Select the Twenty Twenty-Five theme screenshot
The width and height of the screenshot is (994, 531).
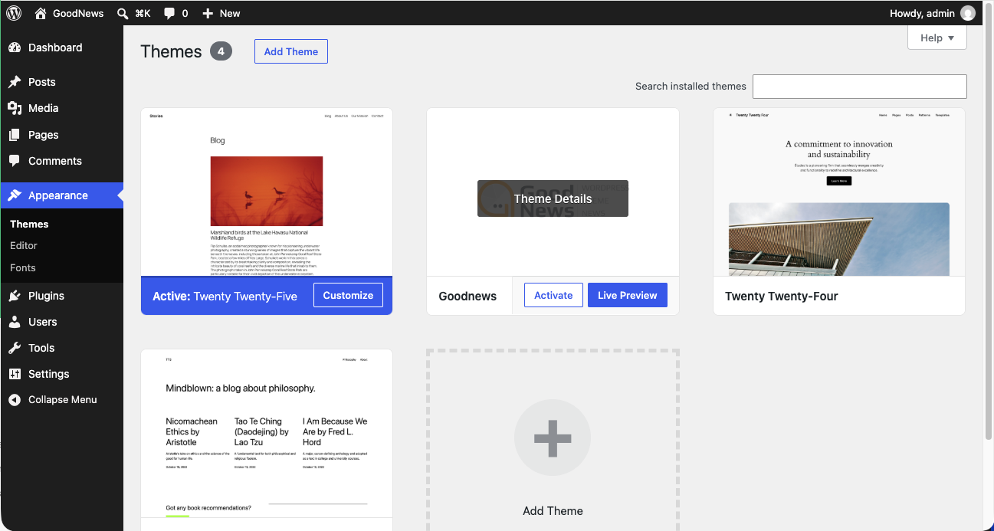point(267,192)
